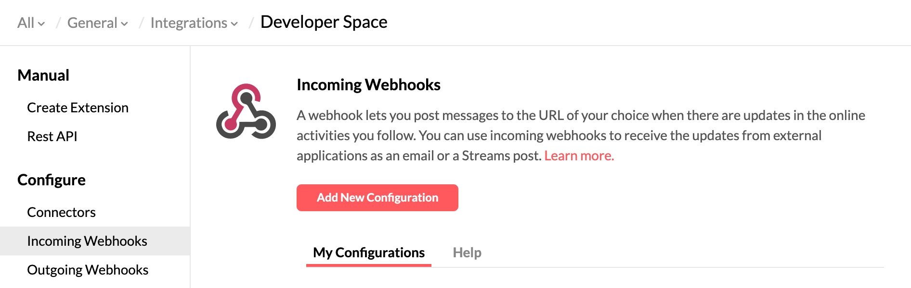Open the Integrations breadcrumb dropdown
The image size is (911, 288).
click(x=189, y=23)
